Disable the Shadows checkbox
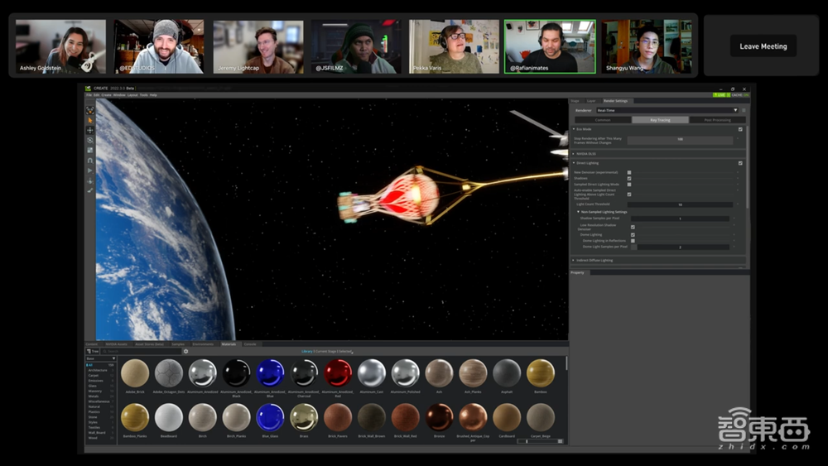Screen dimensions: 828x466 [629, 178]
